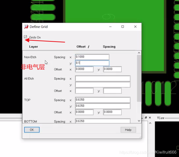Click the Non-Etch Spacing y field
The width and height of the screenshot is (179, 157).
[92, 63]
